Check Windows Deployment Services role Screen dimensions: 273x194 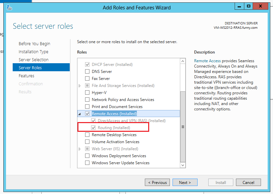pyautogui.click(x=87, y=156)
